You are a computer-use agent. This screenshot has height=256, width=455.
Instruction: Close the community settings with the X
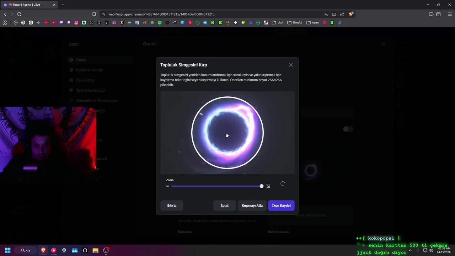[x=383, y=43]
